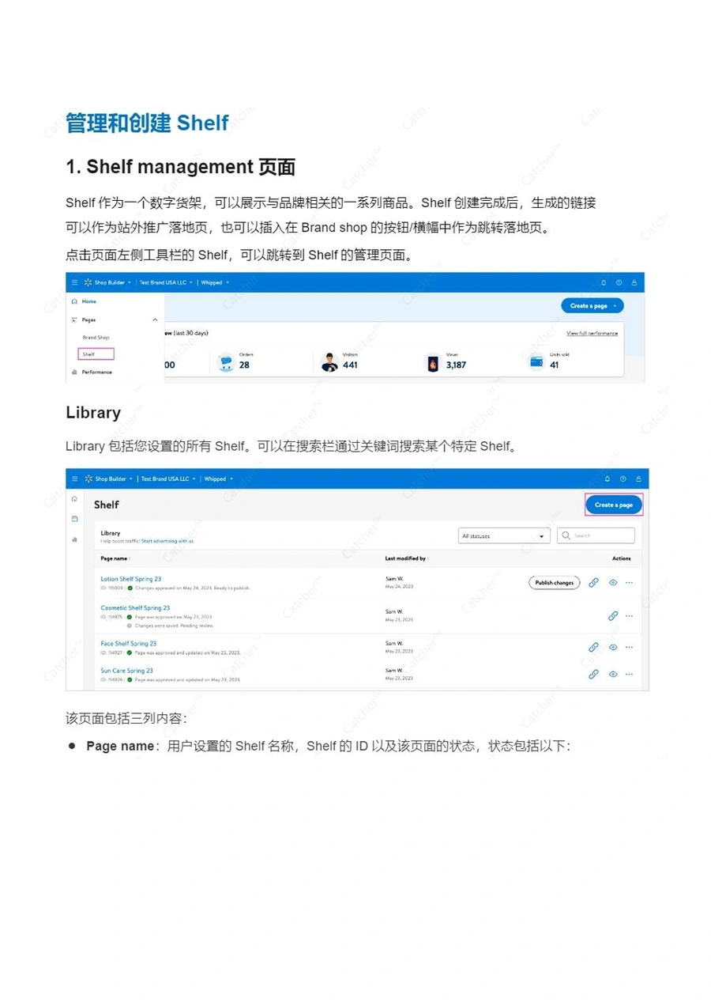Open more actions for Cosmetic Shelf Spring 23
Viewport: 711px width, 1006px height.
629,615
